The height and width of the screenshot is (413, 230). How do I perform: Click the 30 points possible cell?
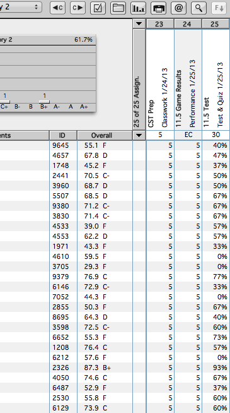click(x=216, y=135)
